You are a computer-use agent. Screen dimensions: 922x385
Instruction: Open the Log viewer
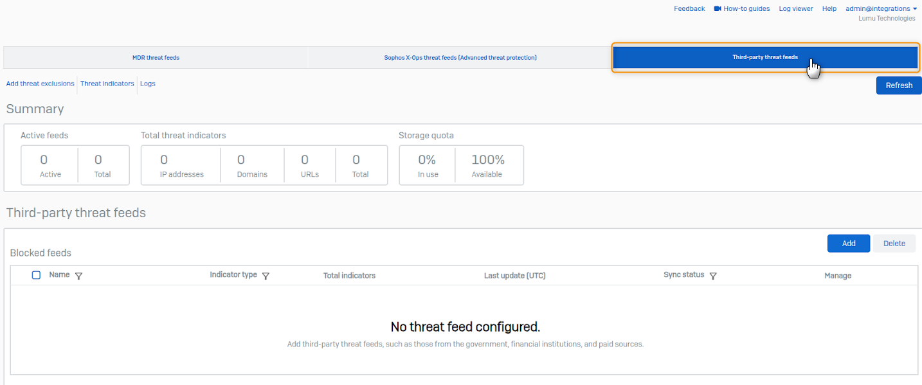[x=796, y=9]
